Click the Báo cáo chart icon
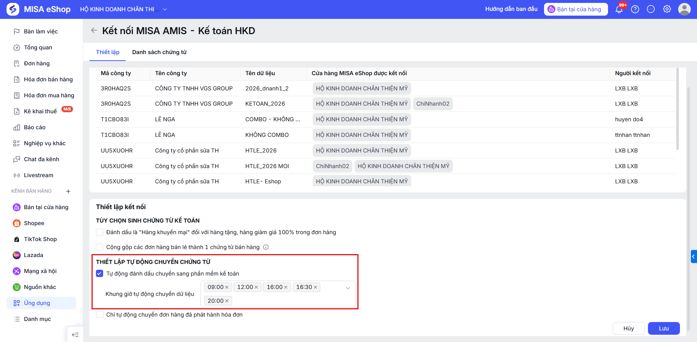Screen dimensions: 697x342 17,127
